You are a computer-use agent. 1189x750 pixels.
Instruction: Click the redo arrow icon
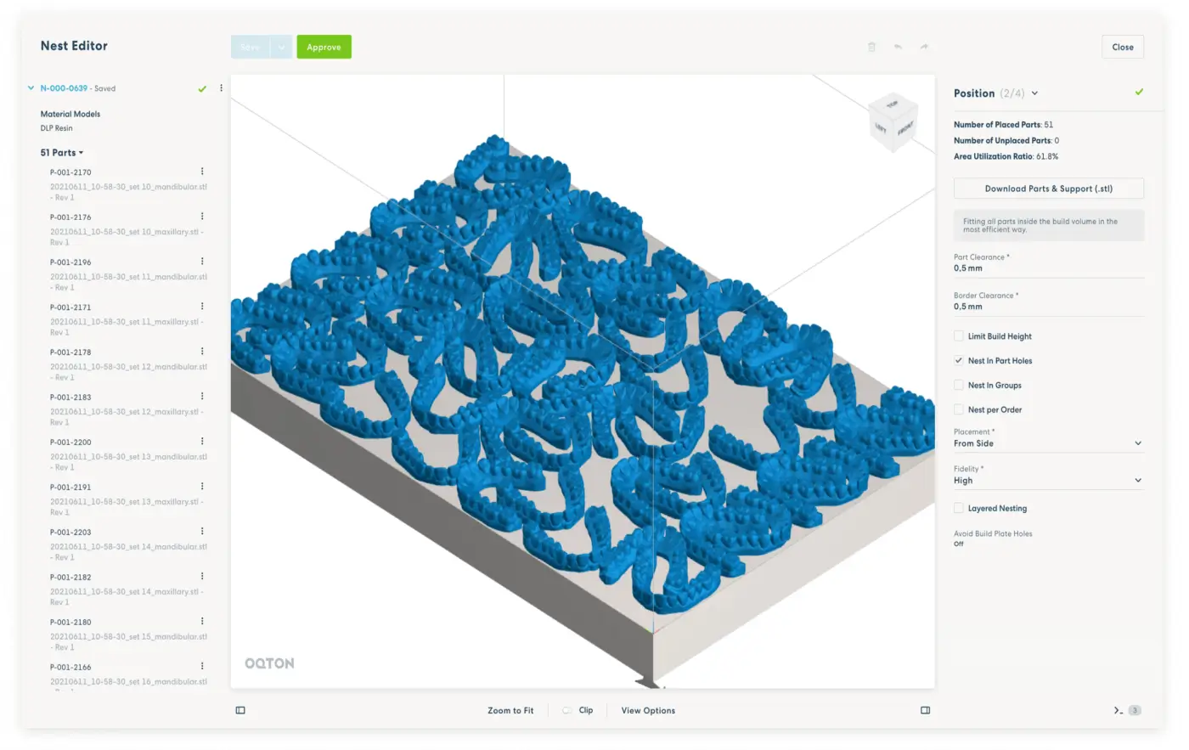[924, 47]
